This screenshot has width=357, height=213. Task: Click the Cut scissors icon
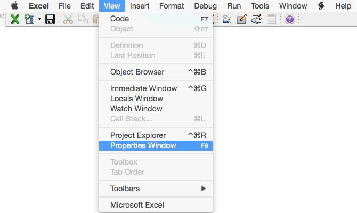68,19
